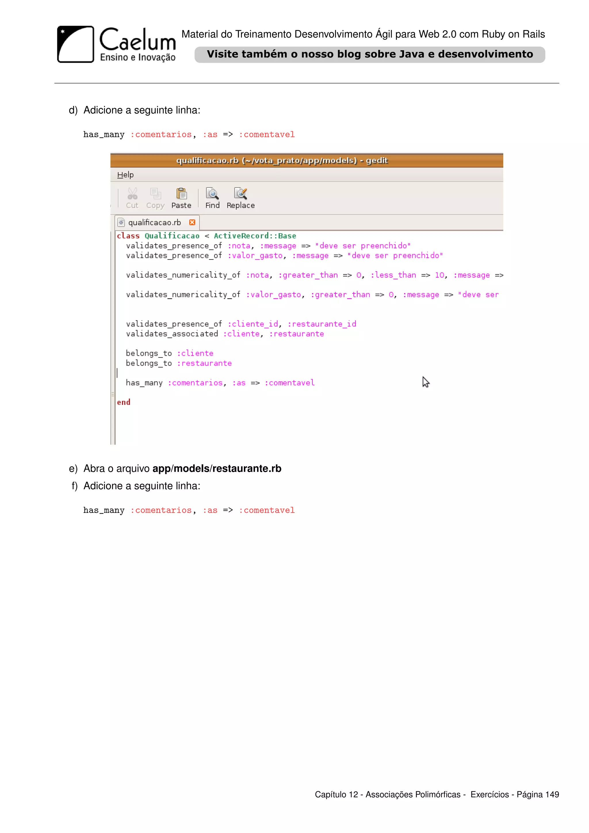Click 'validates_presence_of :valor_gasto' code line
589x833 pixels.
point(284,255)
